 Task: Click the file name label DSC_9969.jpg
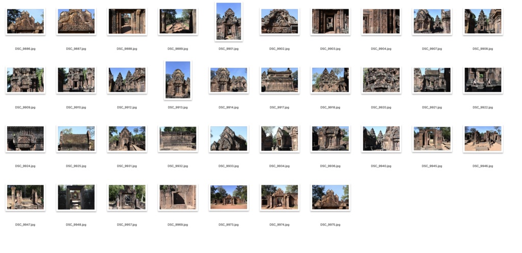[x=178, y=224]
